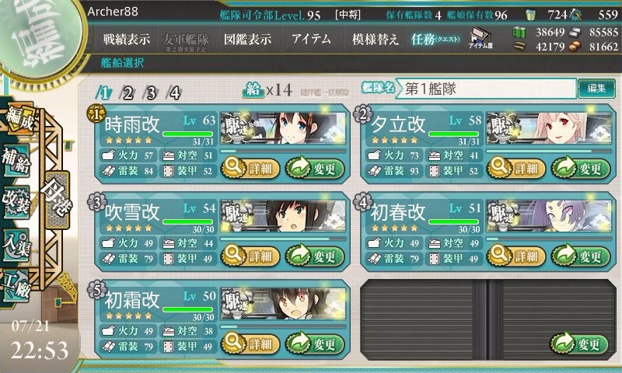Screen dimensions: 622x373
Task: Click the 給 bulk resupply icon
Action: [x=253, y=89]
